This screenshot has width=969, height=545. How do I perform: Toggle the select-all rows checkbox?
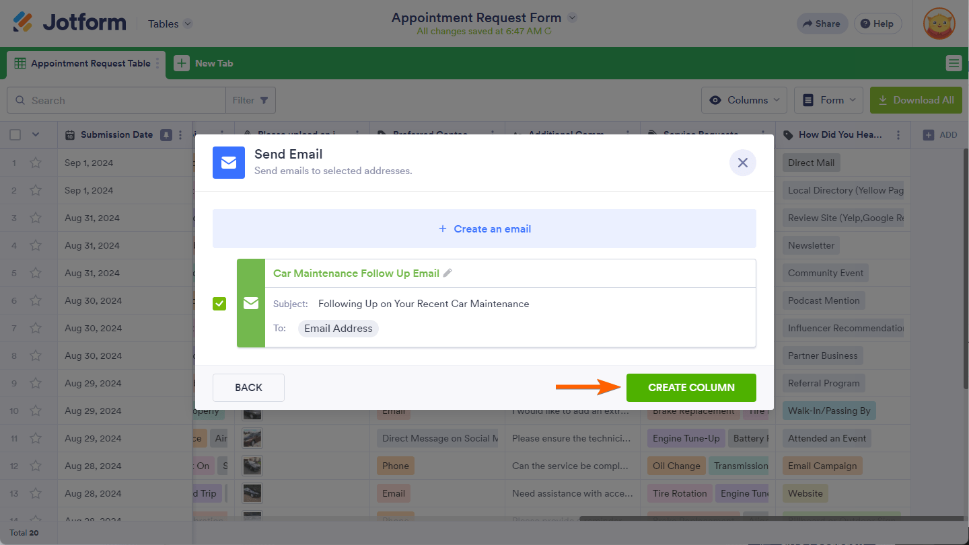point(15,135)
